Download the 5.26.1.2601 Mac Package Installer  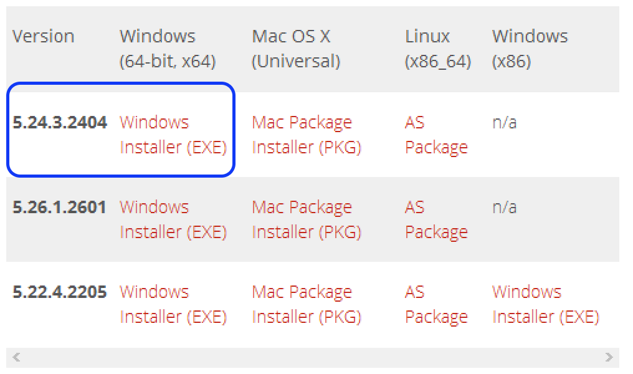pos(306,219)
